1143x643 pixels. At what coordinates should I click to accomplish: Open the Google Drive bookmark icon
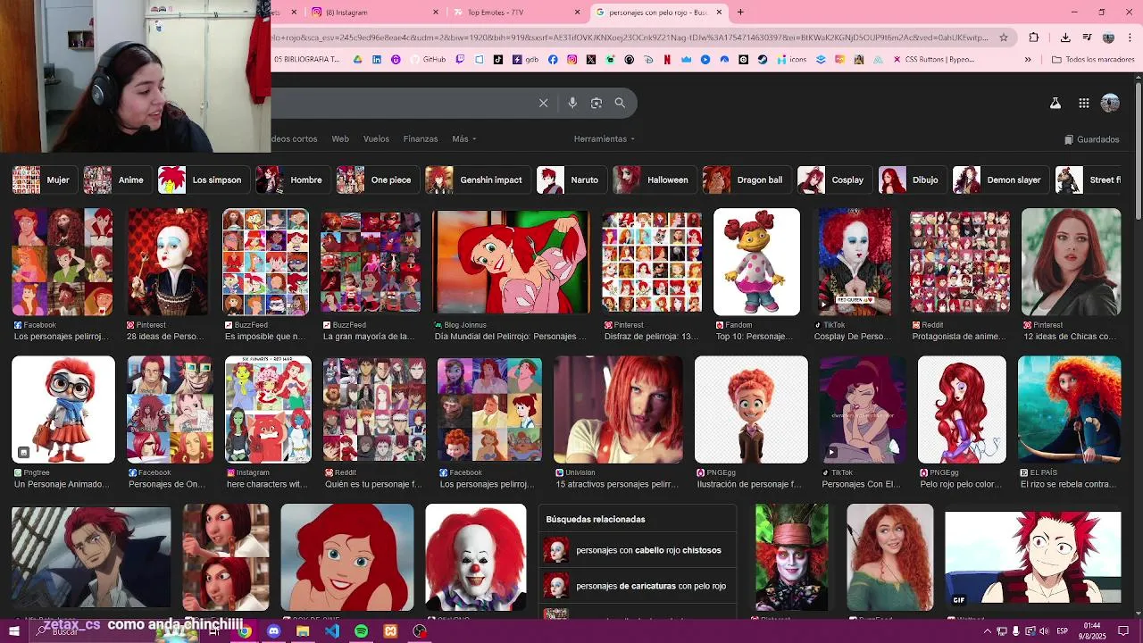coord(358,60)
